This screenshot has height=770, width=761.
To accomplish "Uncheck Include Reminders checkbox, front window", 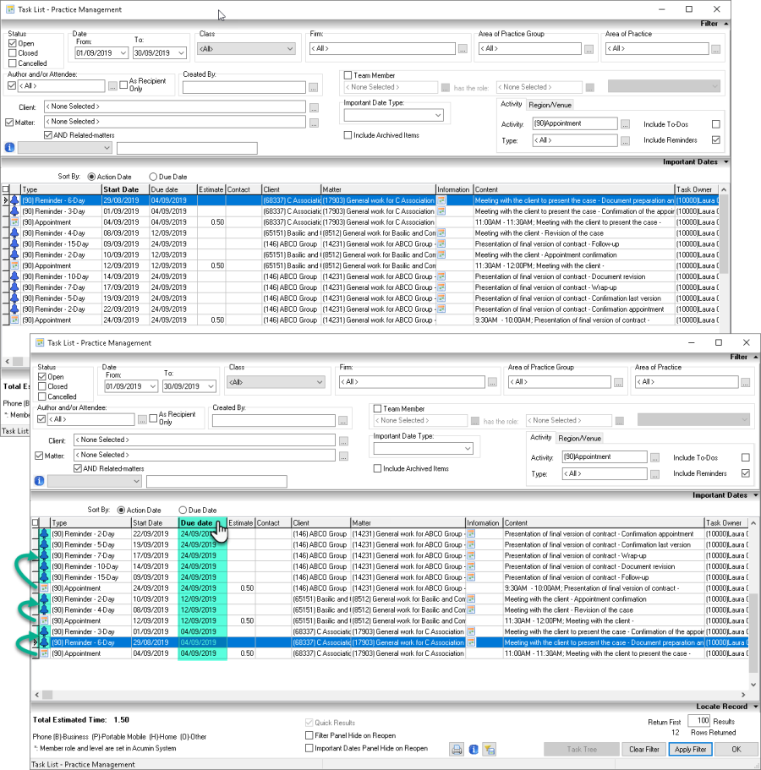I will click(x=745, y=472).
